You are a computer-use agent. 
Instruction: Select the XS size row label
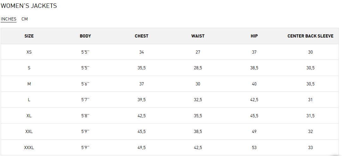[29, 52]
